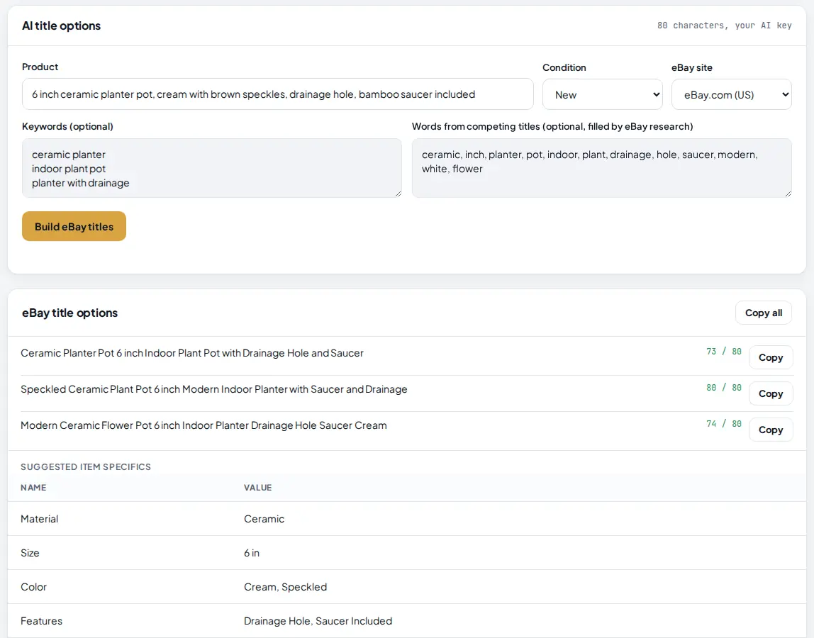Copy the Speckled Ceramic Plant Pot title
Image resolution: width=814 pixels, height=638 pixels.
770,393
